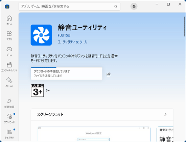Open the ダウンロード (Downloads) sidebar page

pyautogui.click(x=9, y=119)
